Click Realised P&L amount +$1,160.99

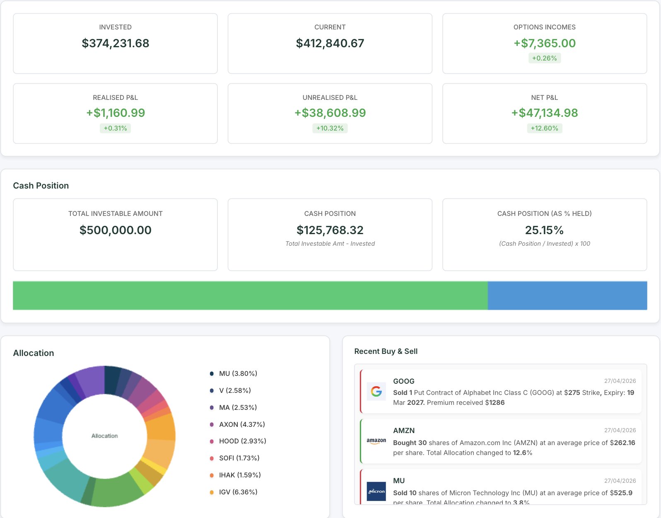(116, 113)
